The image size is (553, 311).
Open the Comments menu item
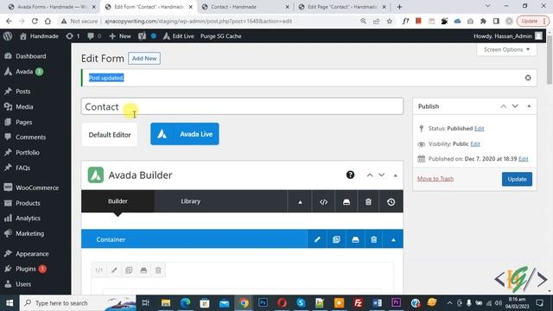(31, 137)
